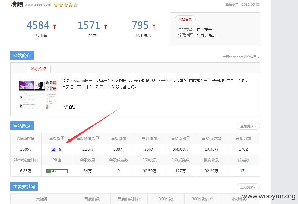The height and width of the screenshot is (204, 298).
Task: Click the 单月收录 value 286万
Action: [150, 149]
